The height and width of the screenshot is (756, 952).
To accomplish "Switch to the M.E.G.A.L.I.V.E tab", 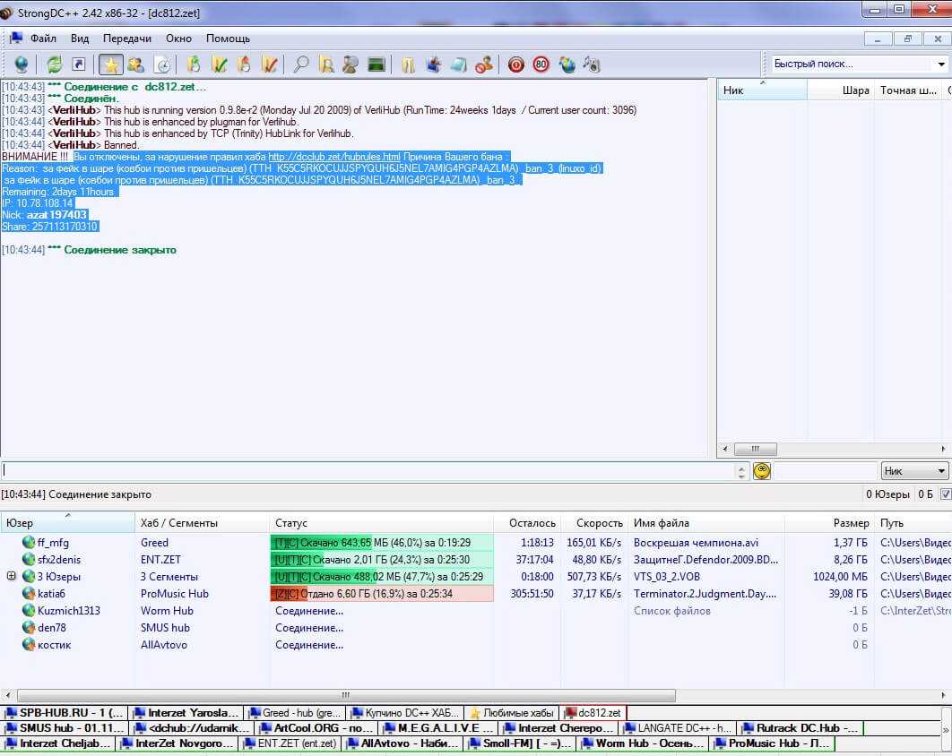I will click(437, 727).
